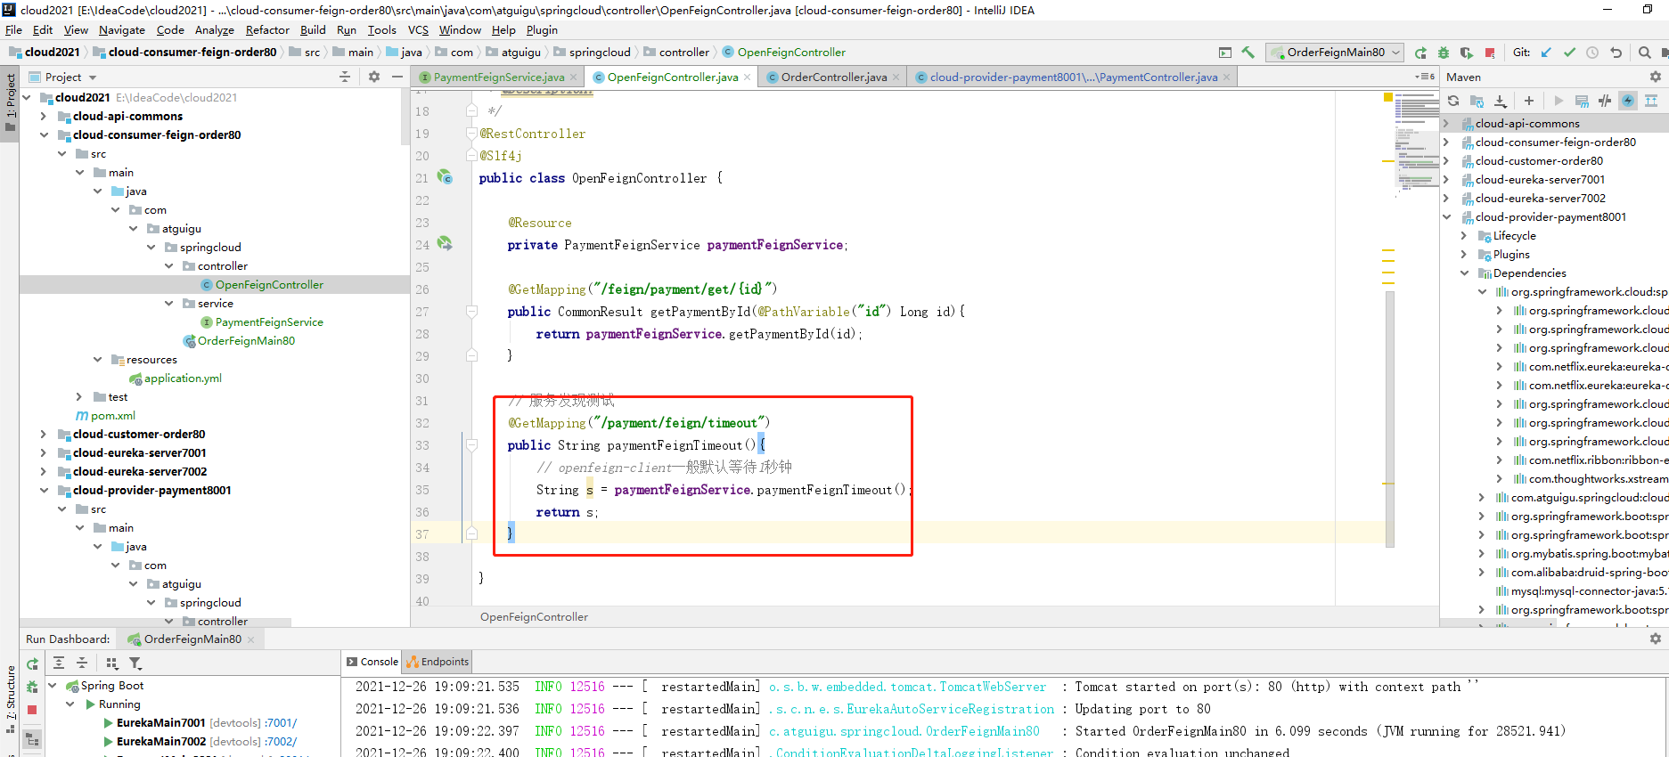Image resolution: width=1669 pixels, height=757 pixels.
Task: Debug application in Run Dashboard sidebar
Action: point(32,687)
